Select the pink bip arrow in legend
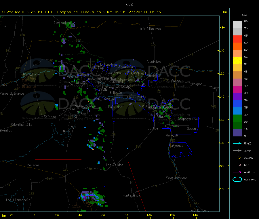This screenshot has width=259, height=219. (x=237, y=165)
